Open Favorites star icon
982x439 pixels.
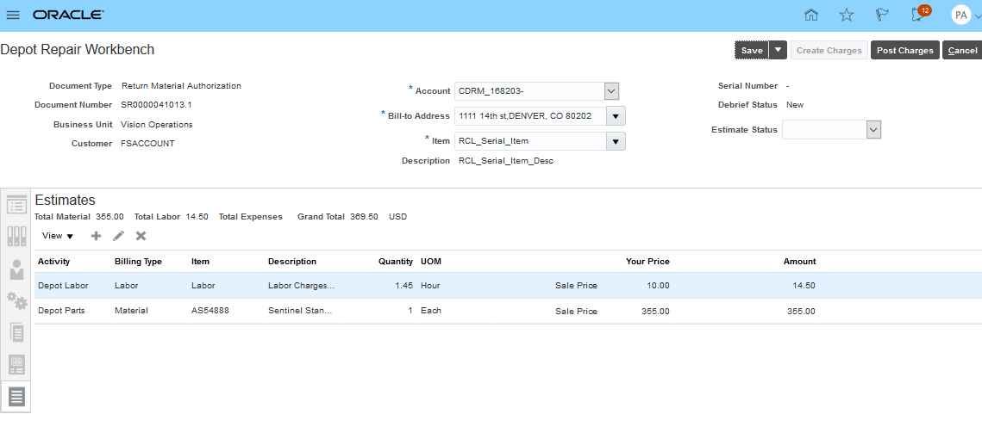pos(847,15)
